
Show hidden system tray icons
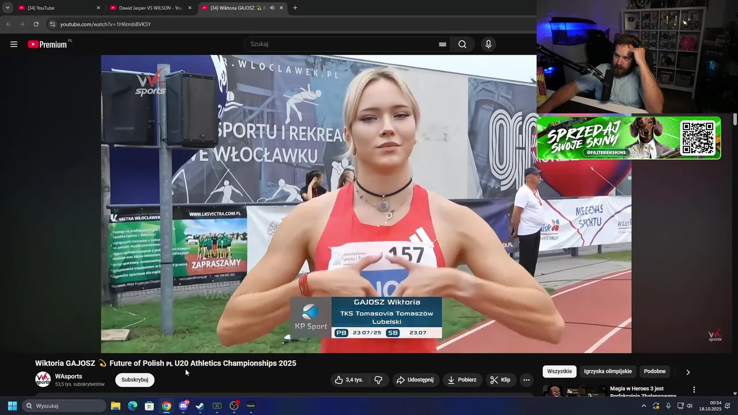pyautogui.click(x=644, y=406)
